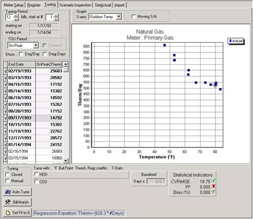
Task: Click the starting on date 1/17/93
Action: 44,26
